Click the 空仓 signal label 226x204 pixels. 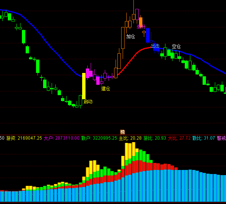(x=176, y=47)
